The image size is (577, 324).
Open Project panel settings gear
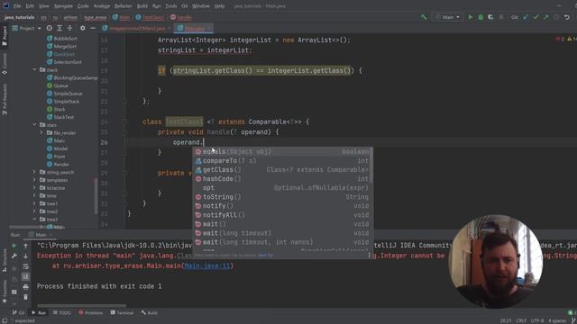click(x=82, y=28)
